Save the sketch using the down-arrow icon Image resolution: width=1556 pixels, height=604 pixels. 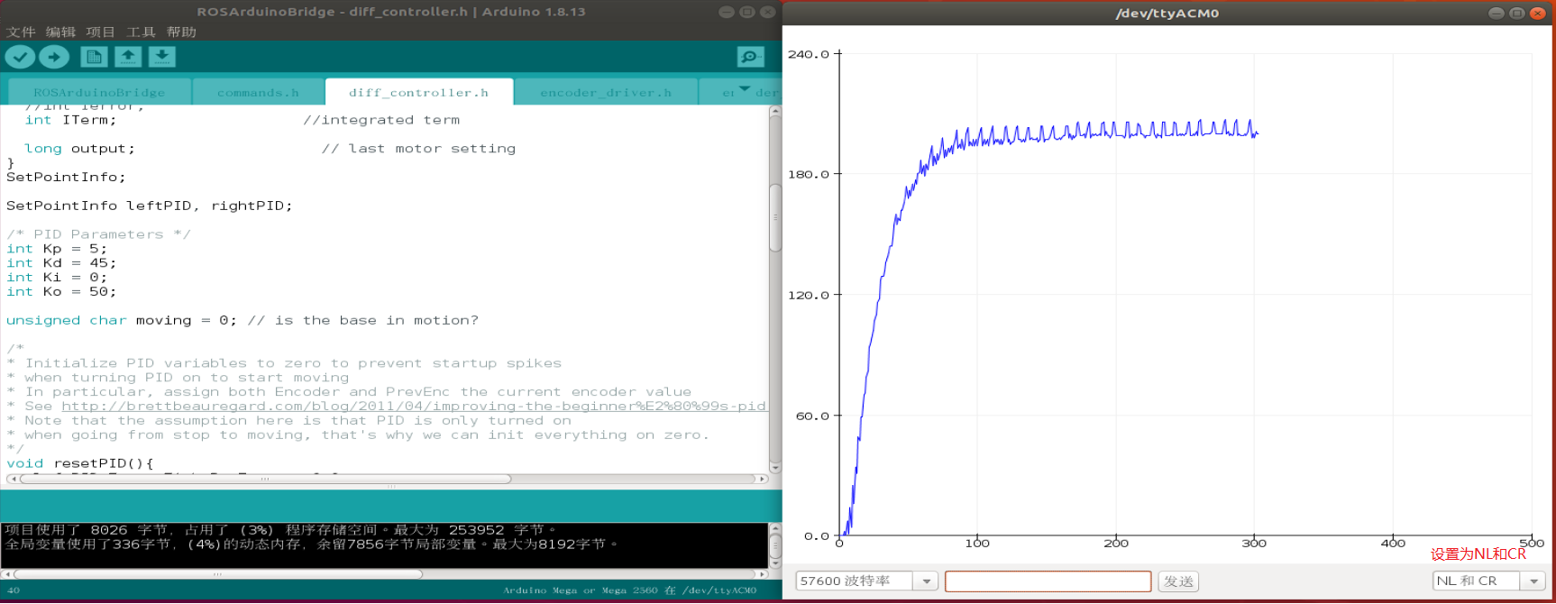point(161,57)
